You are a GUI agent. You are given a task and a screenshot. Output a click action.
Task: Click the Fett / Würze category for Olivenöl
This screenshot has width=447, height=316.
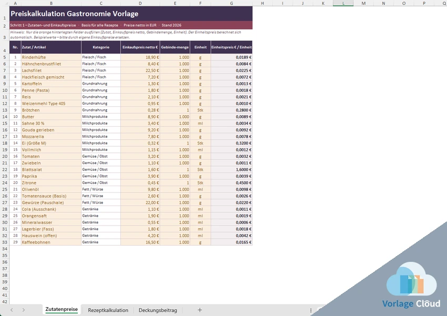tap(101, 189)
